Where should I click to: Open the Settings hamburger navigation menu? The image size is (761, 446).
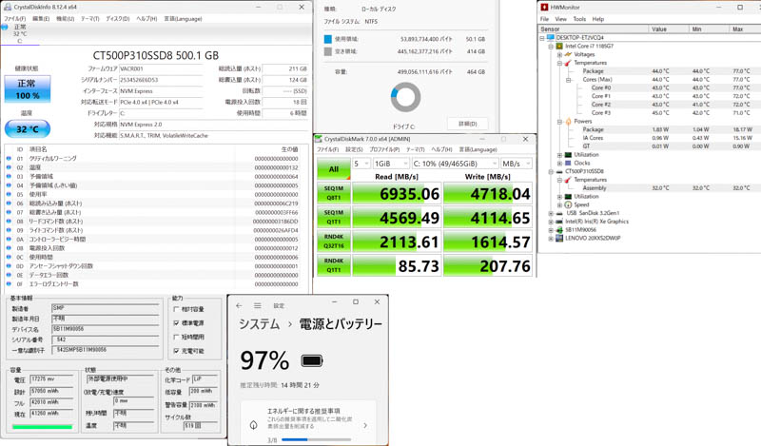[257, 305]
